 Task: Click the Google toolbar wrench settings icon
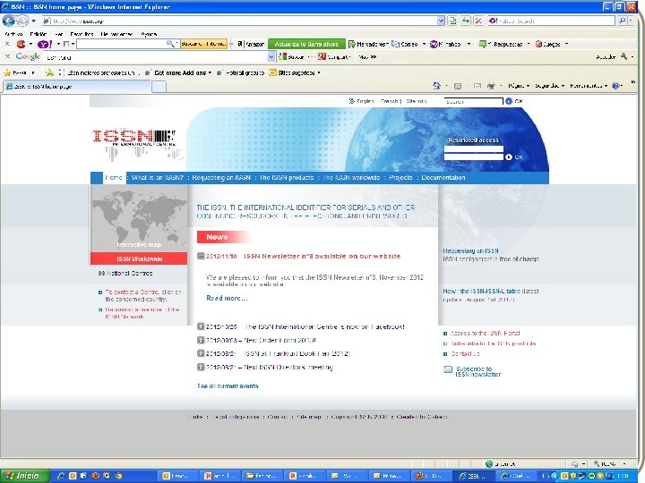[x=624, y=56]
